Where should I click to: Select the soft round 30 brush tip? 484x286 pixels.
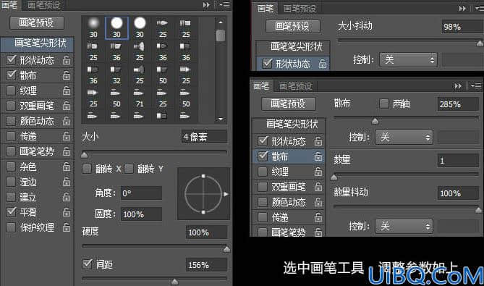93,28
